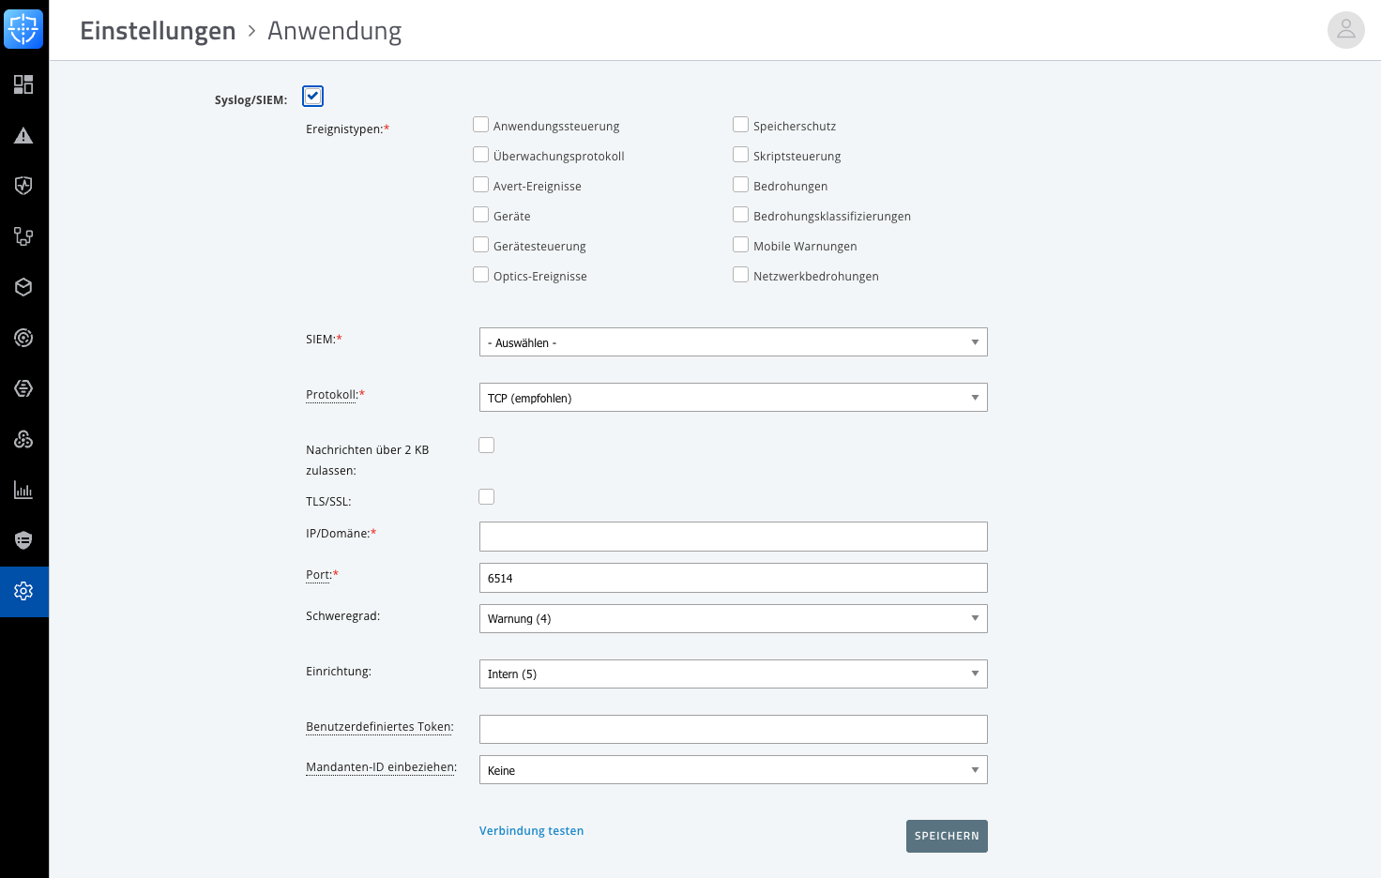Click the bar chart reports icon
Viewport: 1381px width, 878px height.
click(23, 490)
